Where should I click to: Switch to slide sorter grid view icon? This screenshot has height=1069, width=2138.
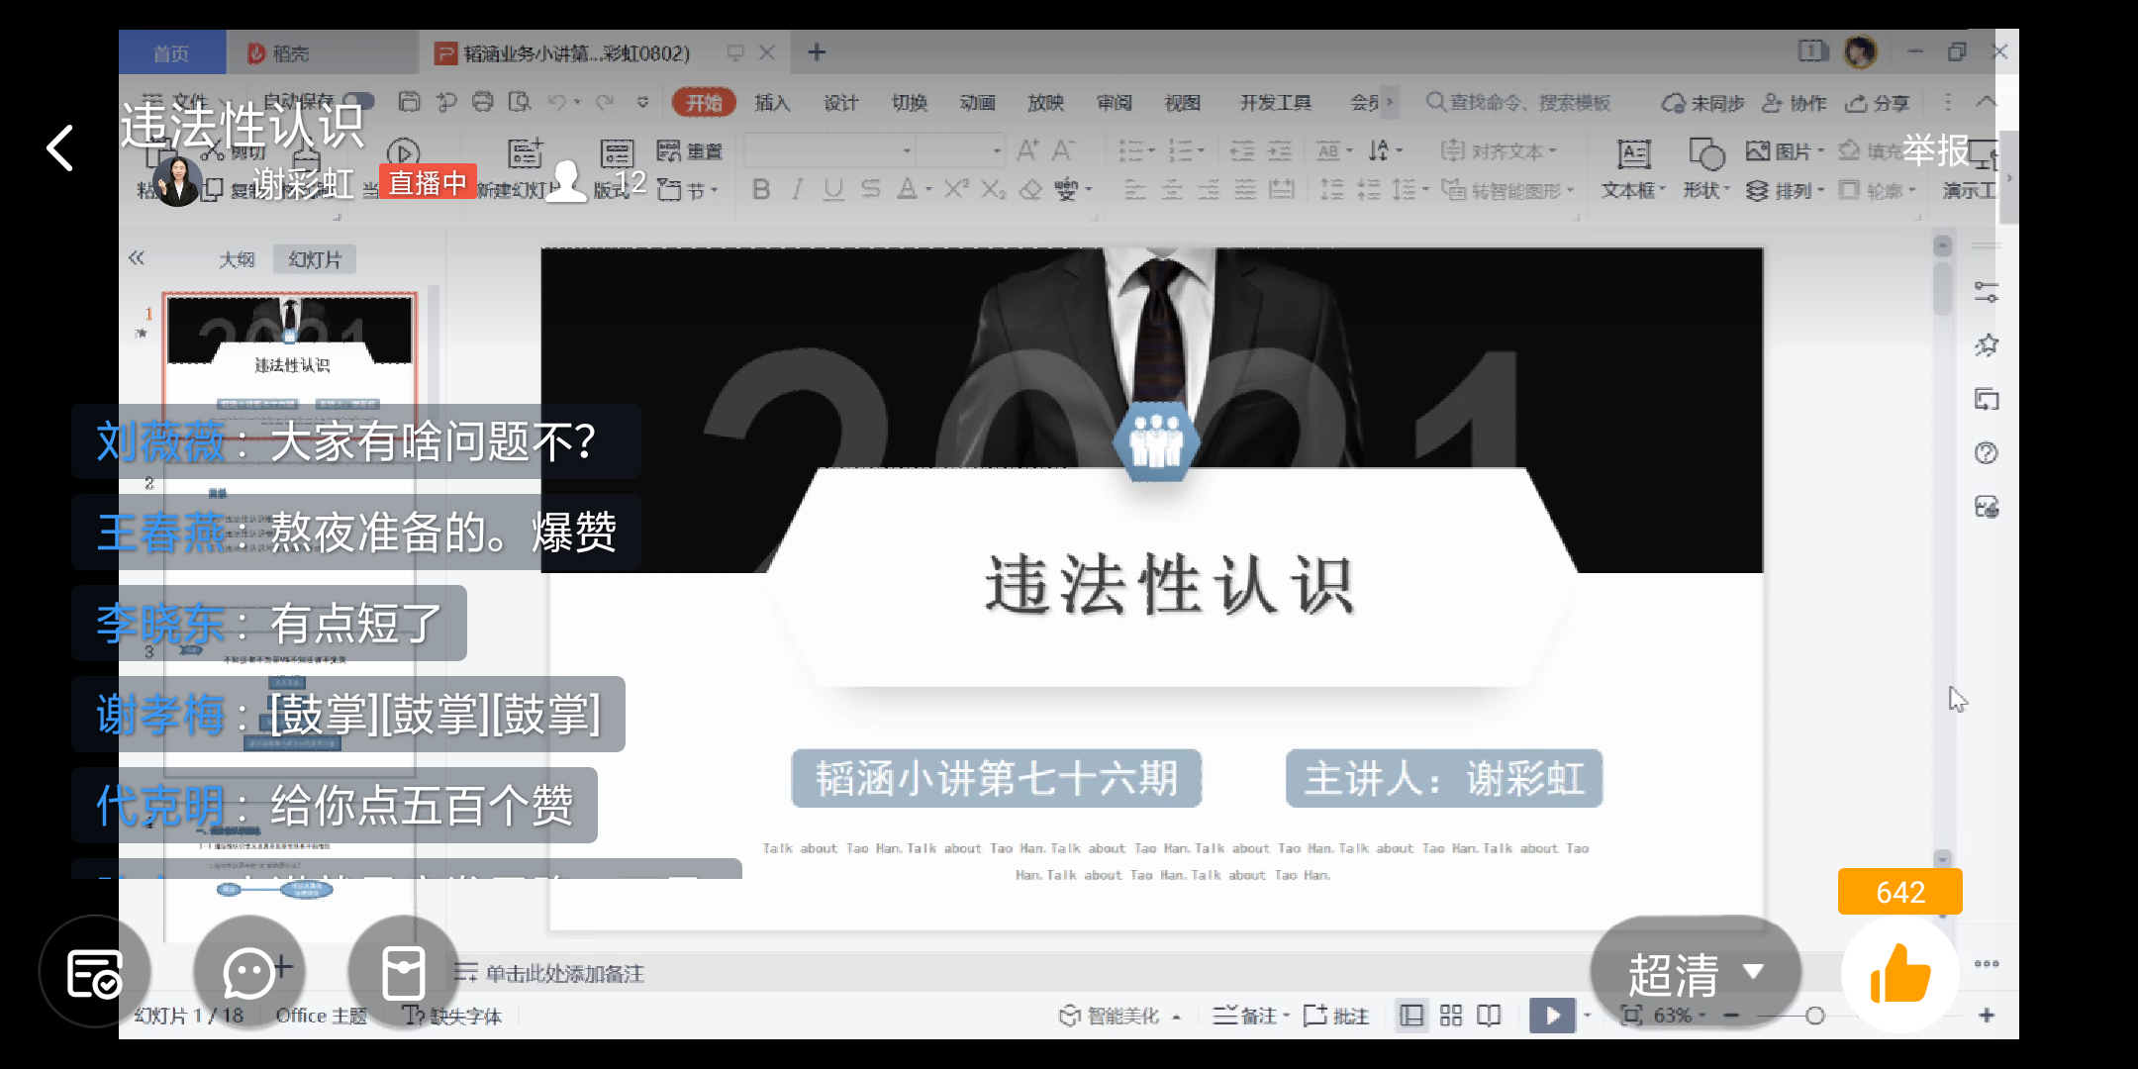1451,1016
